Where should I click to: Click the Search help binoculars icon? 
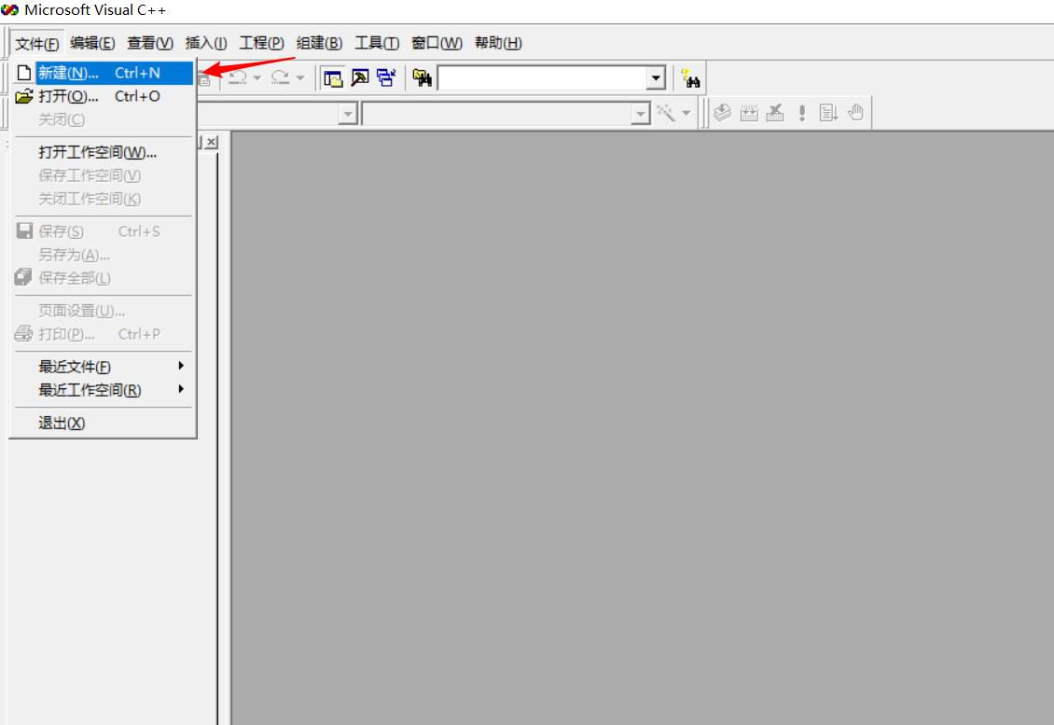point(690,78)
